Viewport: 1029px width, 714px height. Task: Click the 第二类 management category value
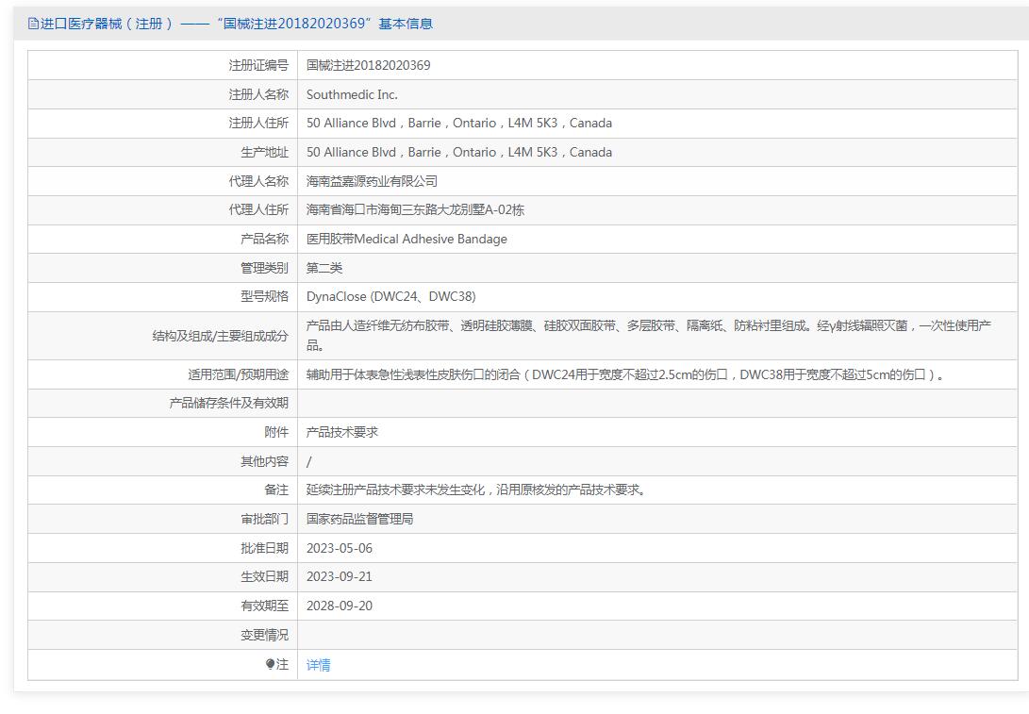[x=324, y=268]
